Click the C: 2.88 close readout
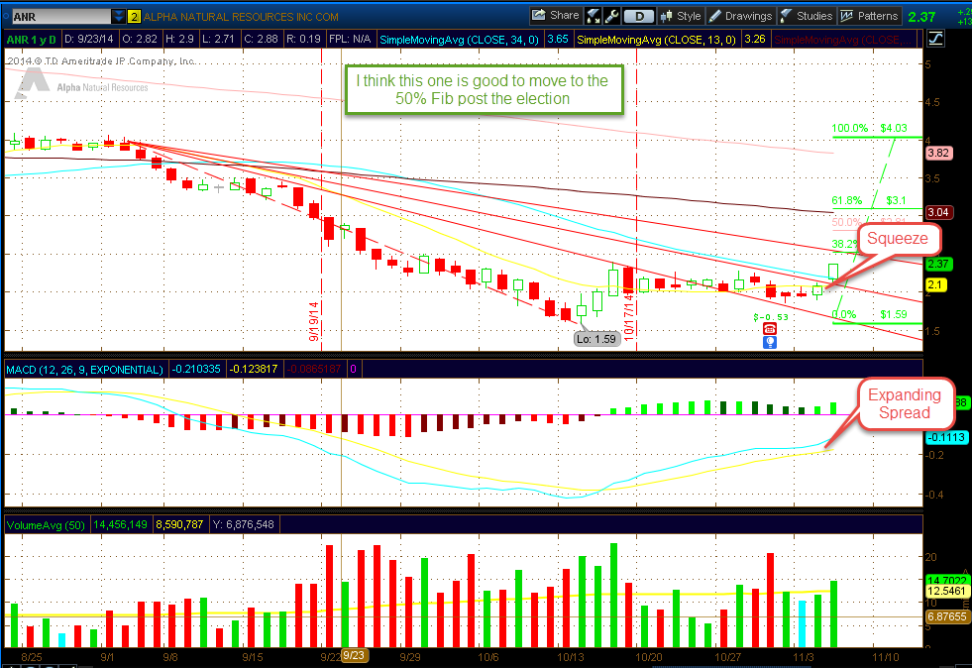The height and width of the screenshot is (668, 972). pyautogui.click(x=261, y=39)
